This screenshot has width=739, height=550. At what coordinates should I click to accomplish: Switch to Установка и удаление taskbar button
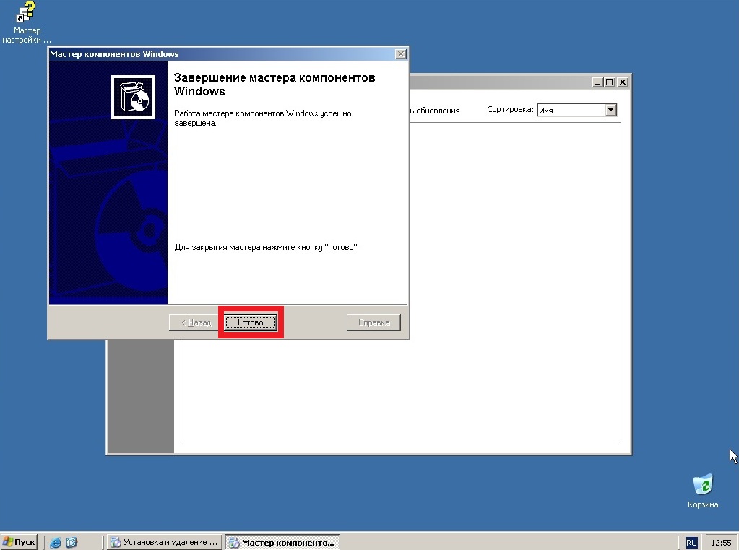[x=164, y=543]
